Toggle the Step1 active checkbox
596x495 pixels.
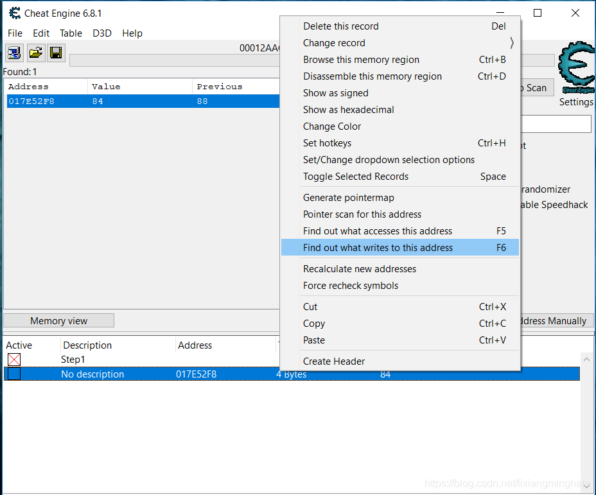14,360
